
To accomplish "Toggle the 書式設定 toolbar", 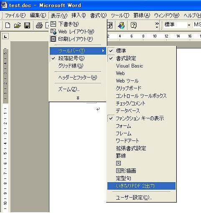I will [x=141, y=58].
